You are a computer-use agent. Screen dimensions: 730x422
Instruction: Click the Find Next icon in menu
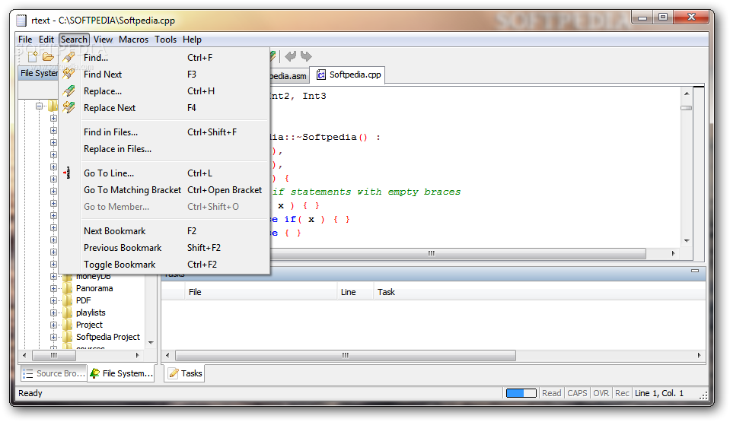69,74
